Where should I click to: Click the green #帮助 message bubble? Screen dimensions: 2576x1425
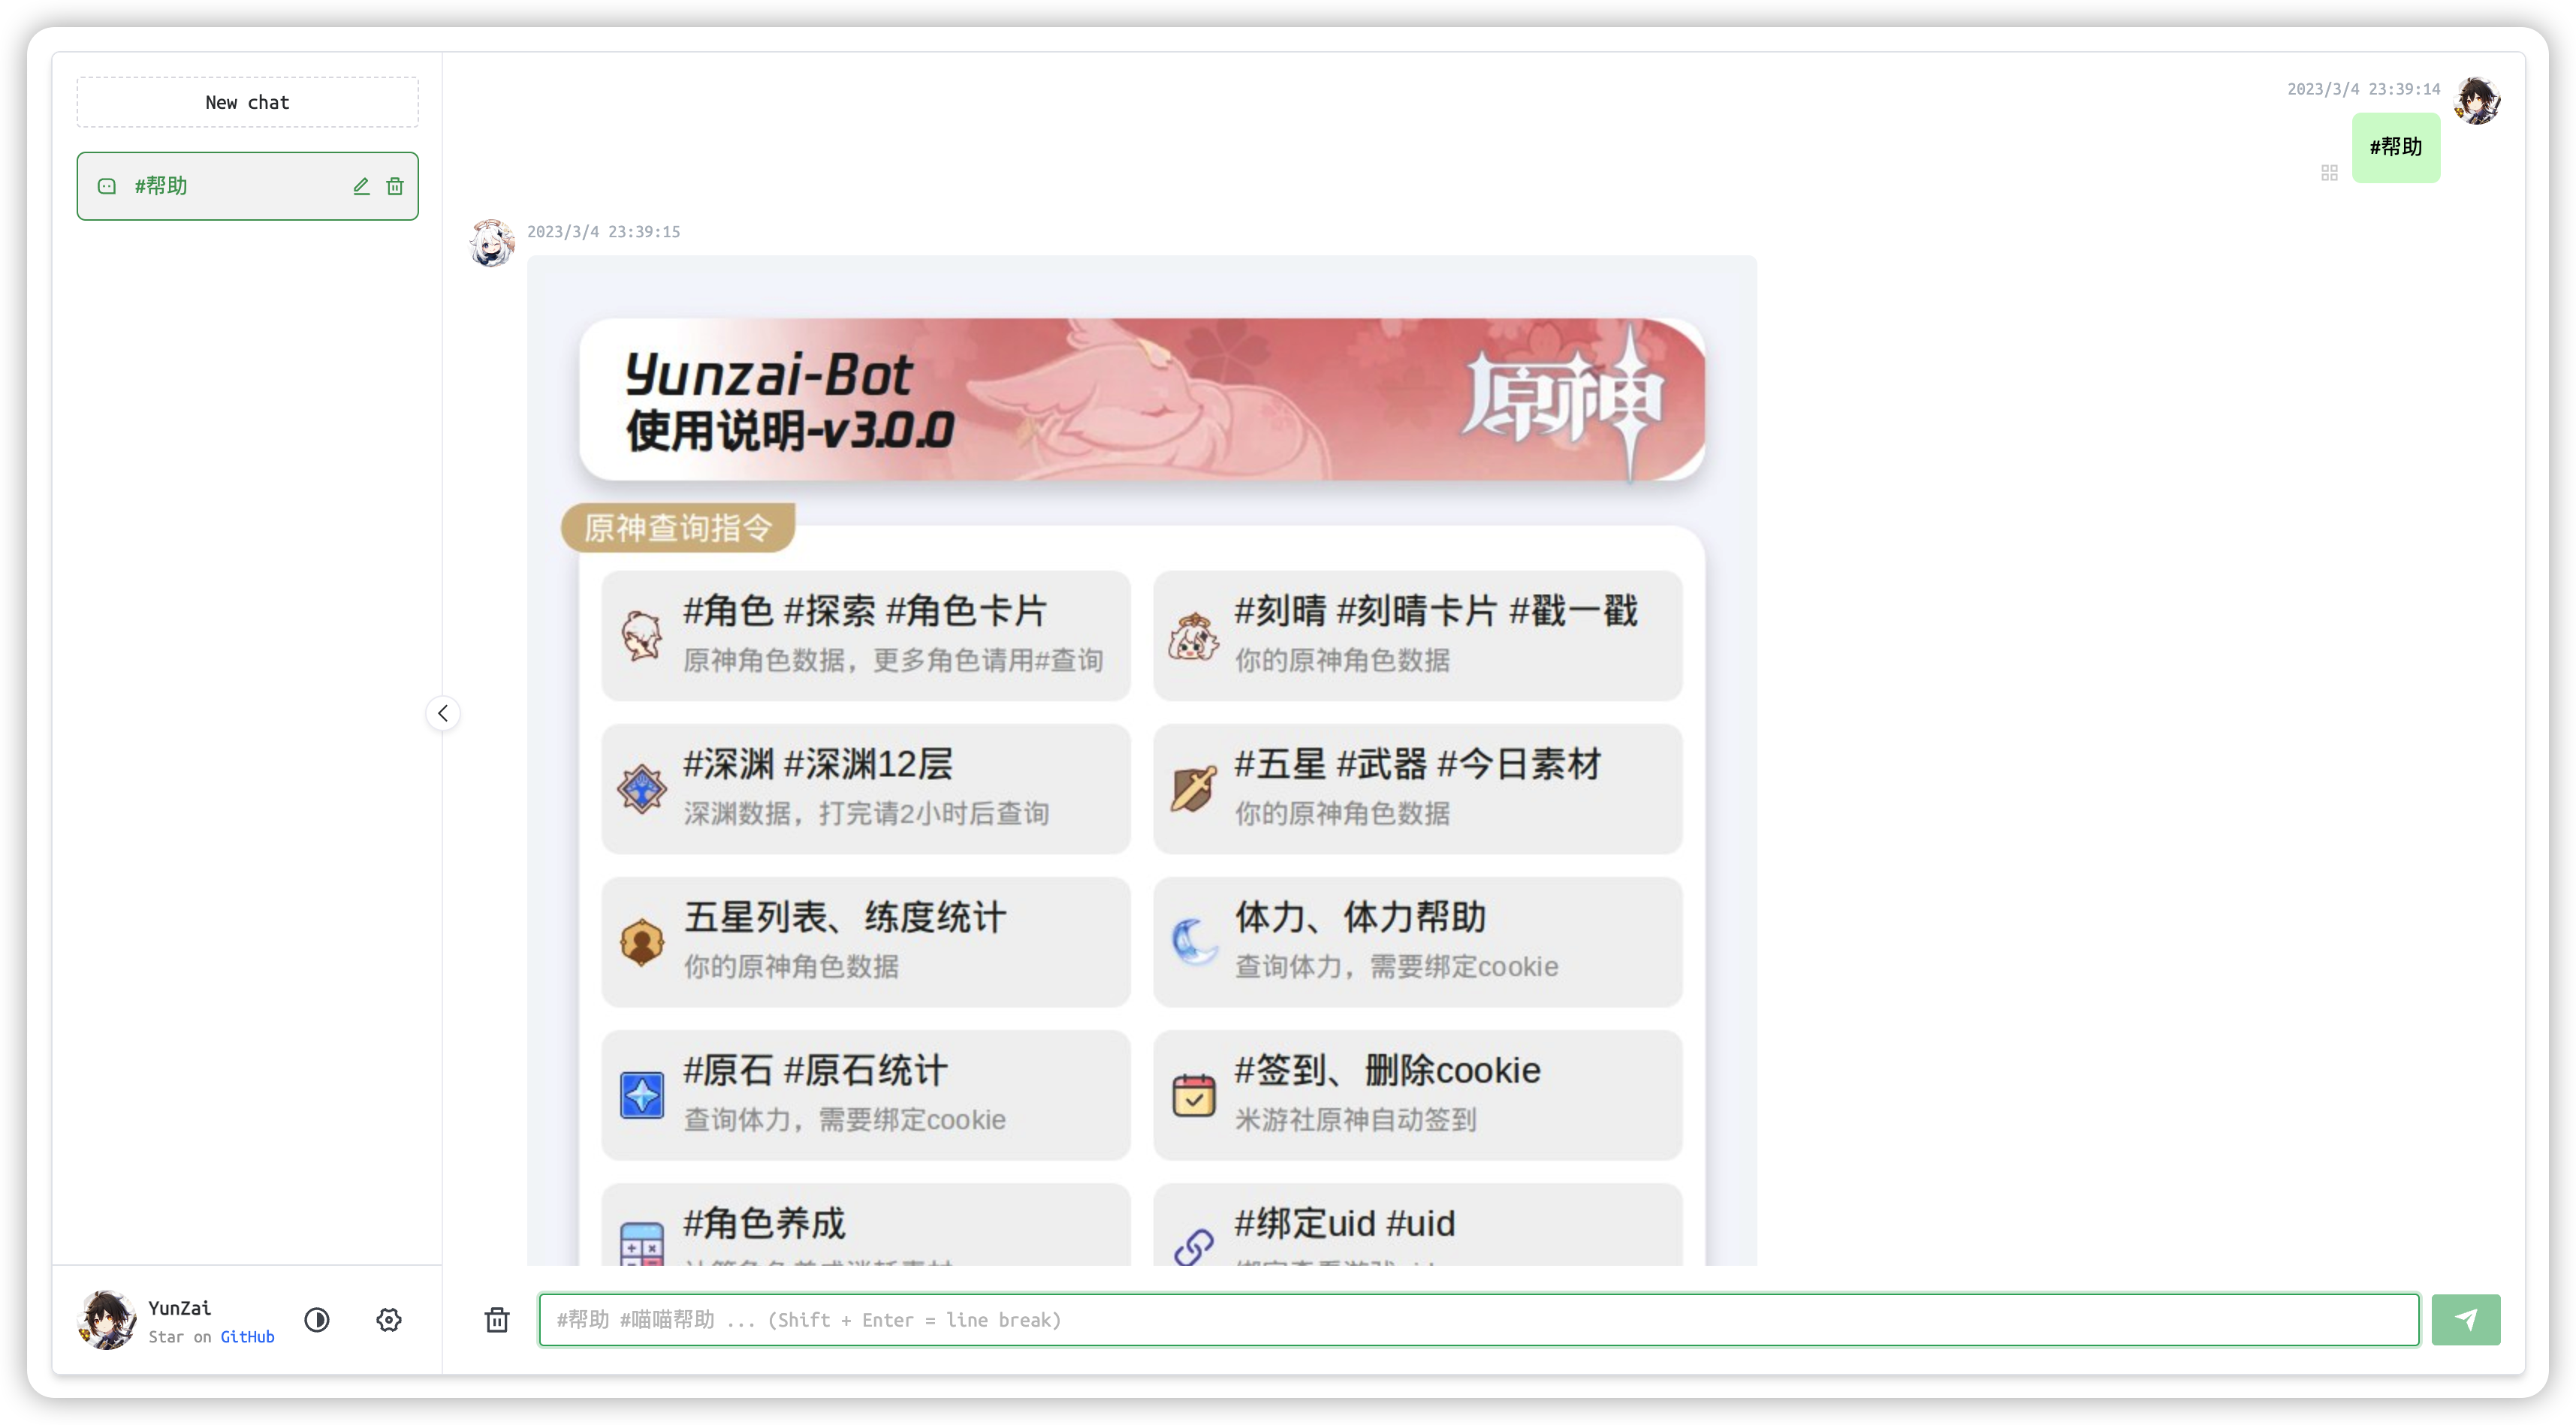point(2396,147)
